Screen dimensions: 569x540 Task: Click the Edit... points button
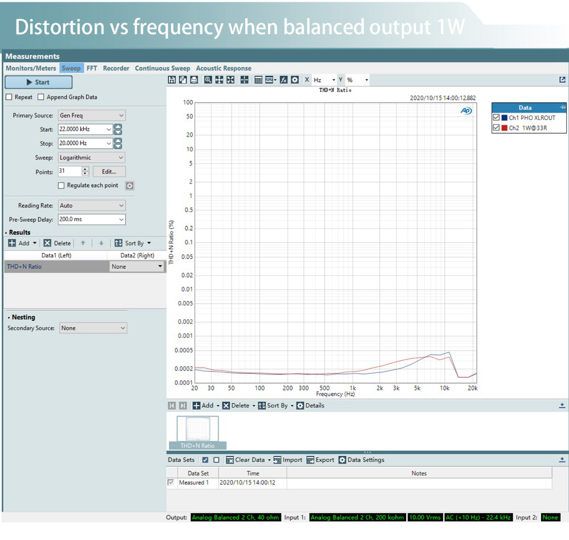click(109, 171)
